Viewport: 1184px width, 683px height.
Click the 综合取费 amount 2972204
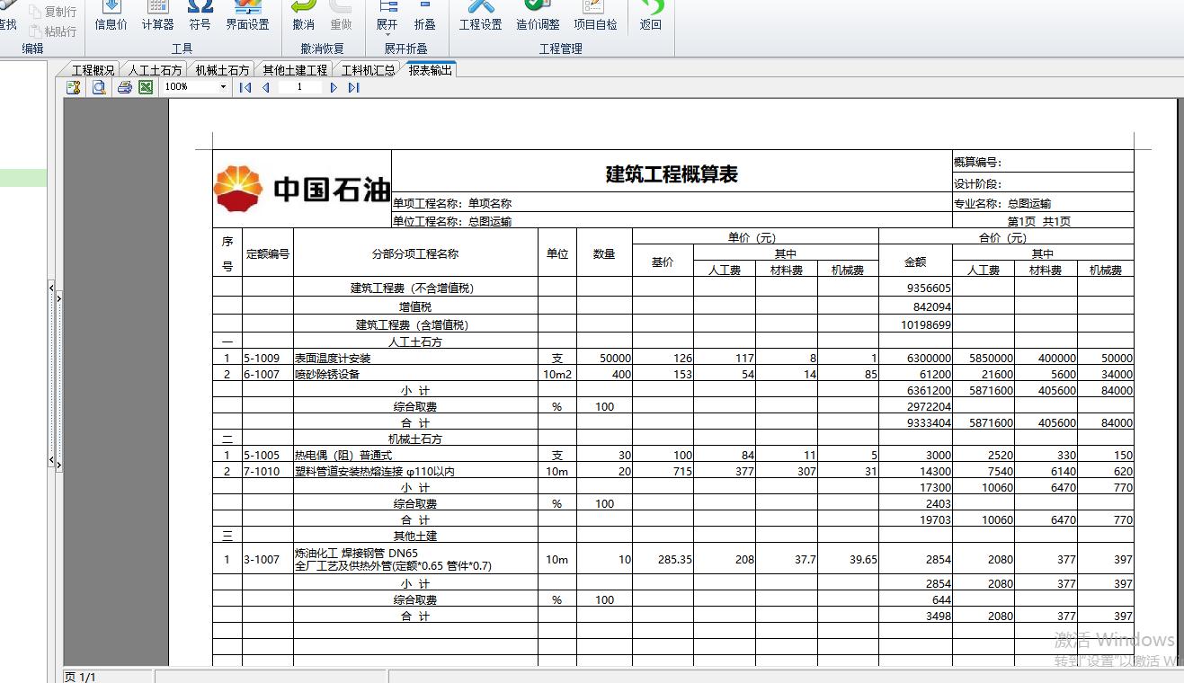coord(929,406)
